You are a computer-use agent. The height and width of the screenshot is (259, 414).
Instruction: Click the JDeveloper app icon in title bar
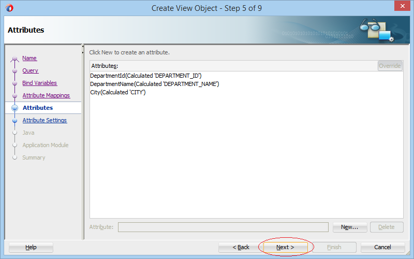9,8
